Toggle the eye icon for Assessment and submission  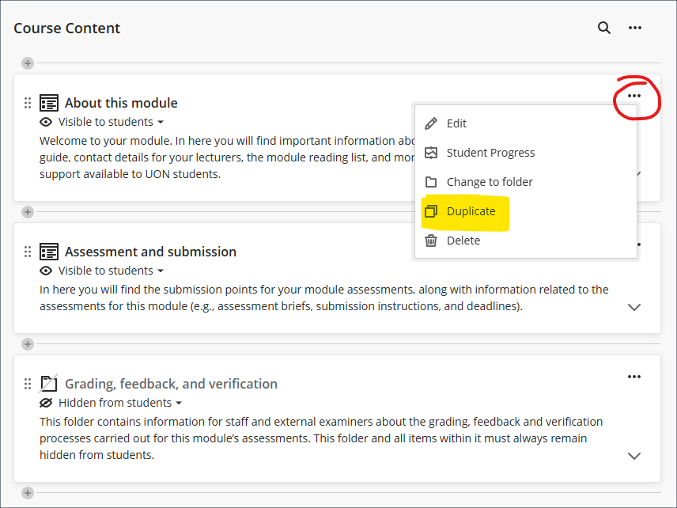(x=46, y=271)
